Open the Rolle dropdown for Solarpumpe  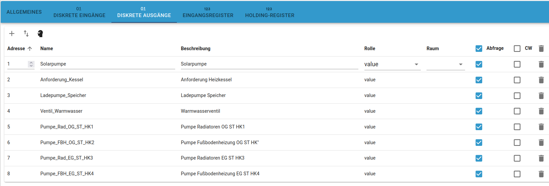392,64
